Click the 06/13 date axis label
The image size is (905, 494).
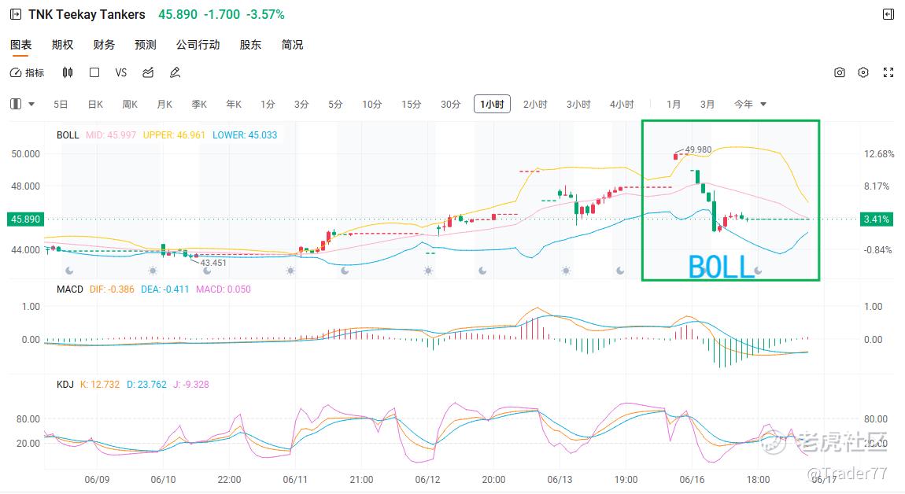click(560, 480)
